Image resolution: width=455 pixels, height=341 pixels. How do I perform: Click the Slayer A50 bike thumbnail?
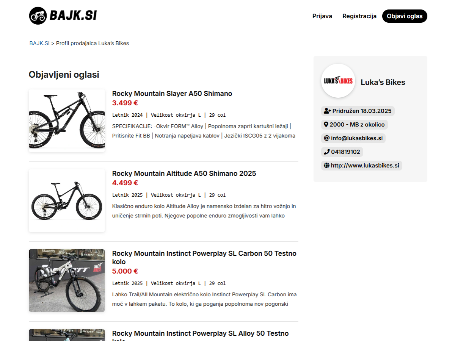pyautogui.click(x=67, y=120)
